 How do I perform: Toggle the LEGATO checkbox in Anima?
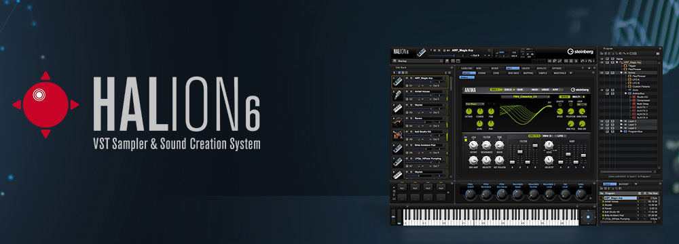click(559, 104)
